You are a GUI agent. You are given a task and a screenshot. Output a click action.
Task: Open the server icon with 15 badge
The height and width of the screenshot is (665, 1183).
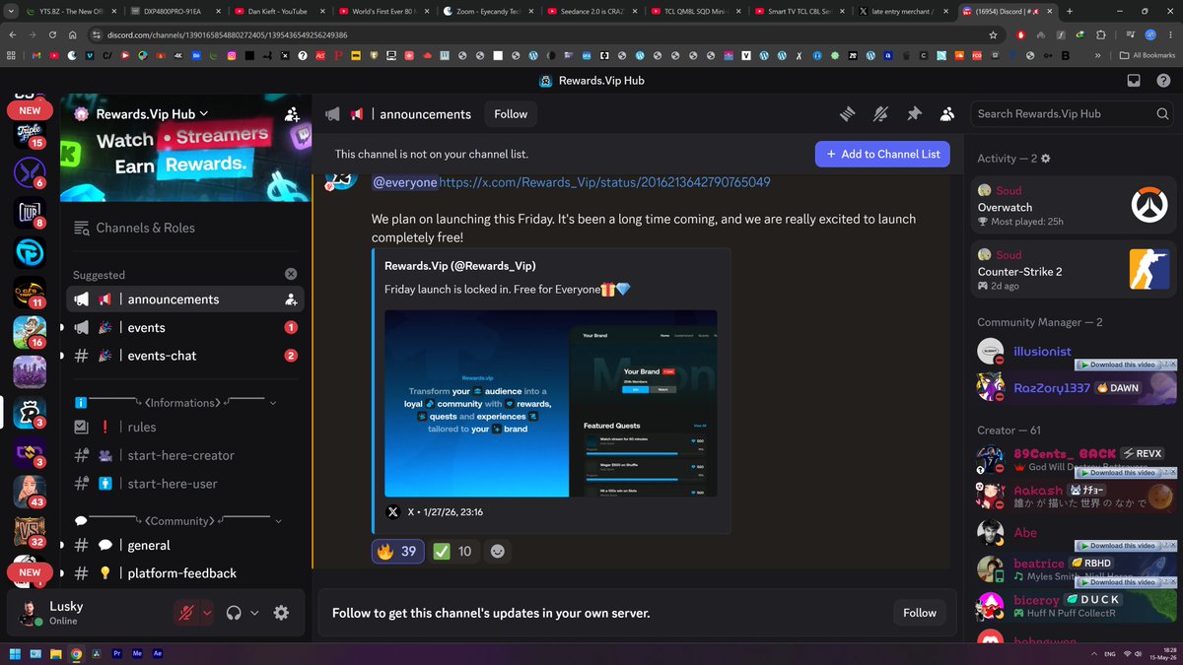[x=30, y=133]
